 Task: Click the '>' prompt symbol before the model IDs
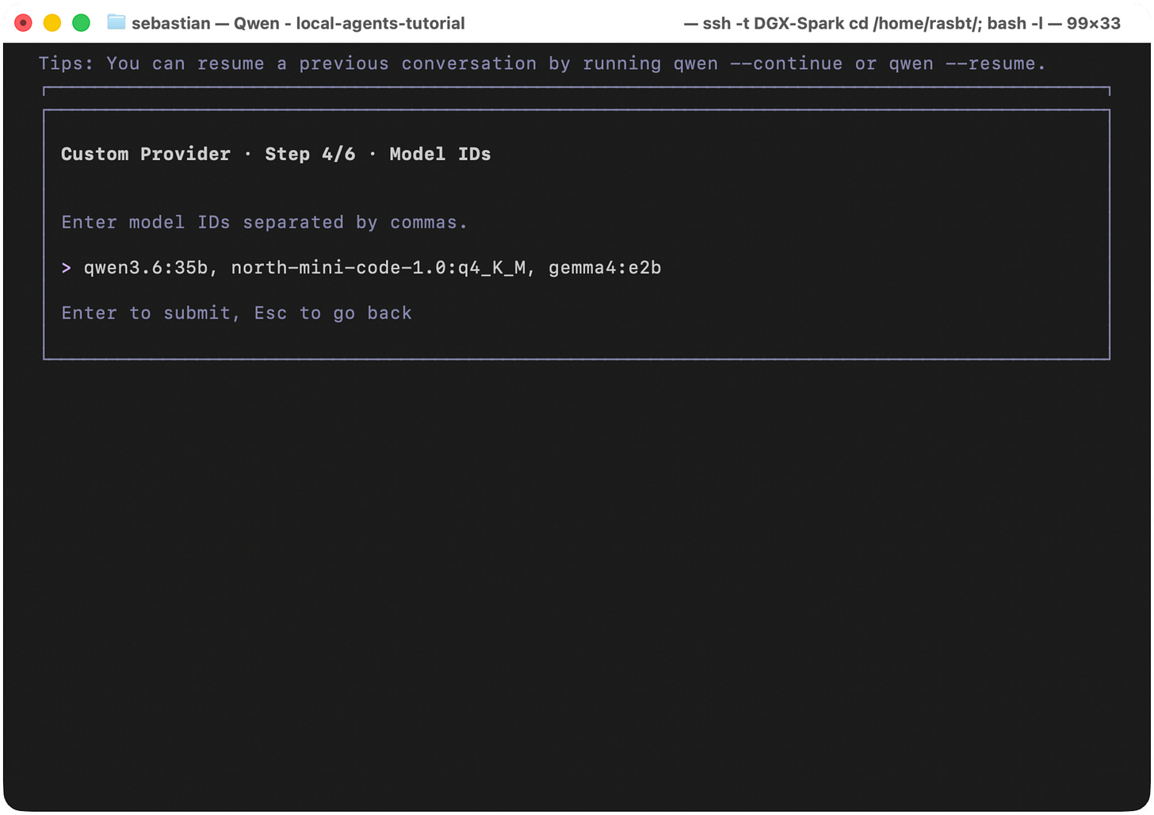pyautogui.click(x=67, y=268)
